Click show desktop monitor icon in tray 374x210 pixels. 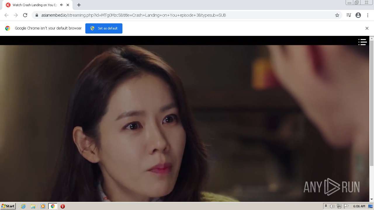tap(370, 206)
